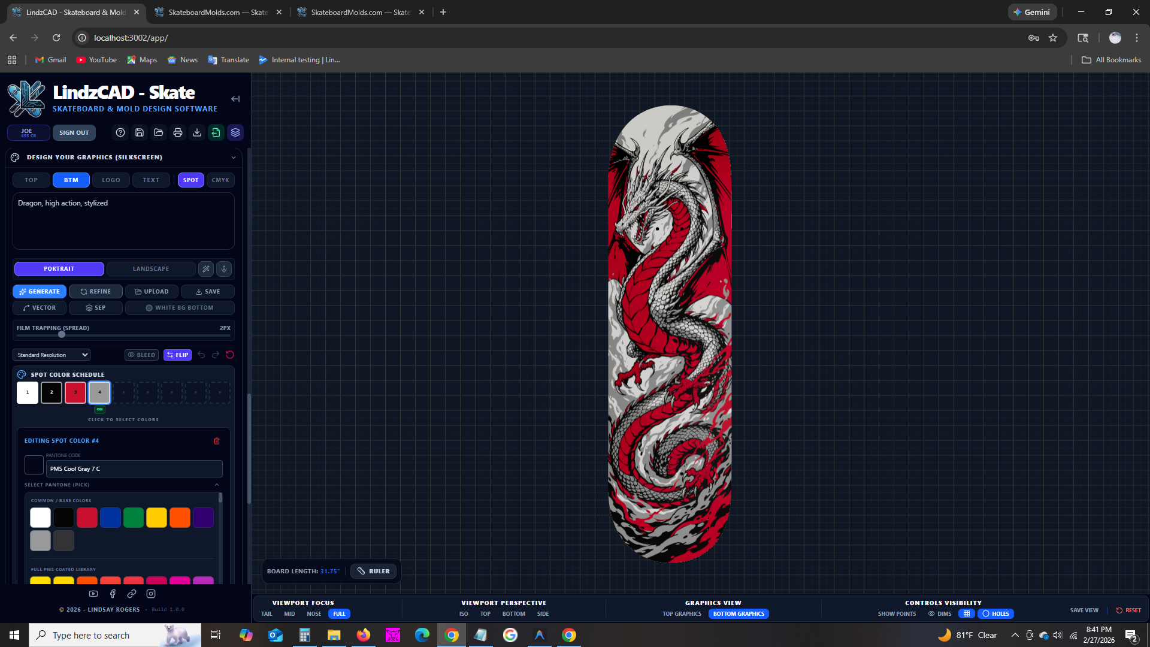Pick the orange common base color swatch
This screenshot has width=1150, height=647.
coord(180,518)
